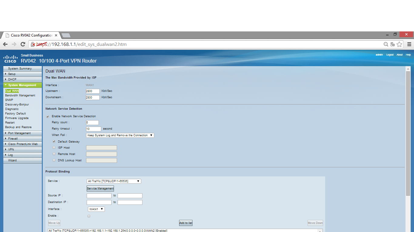Click the Logout link

(x=390, y=55)
